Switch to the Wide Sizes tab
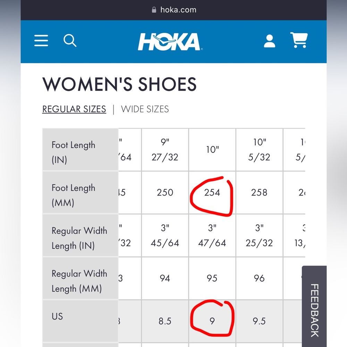347x347 pixels. (x=145, y=109)
